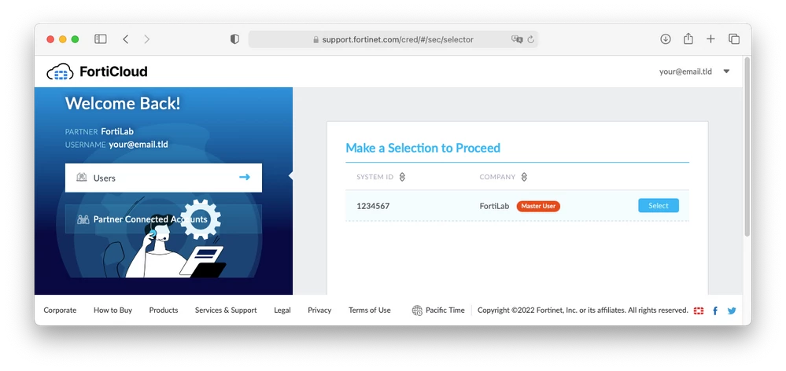Click the Partner Connected Accounts people icon

coord(83,219)
